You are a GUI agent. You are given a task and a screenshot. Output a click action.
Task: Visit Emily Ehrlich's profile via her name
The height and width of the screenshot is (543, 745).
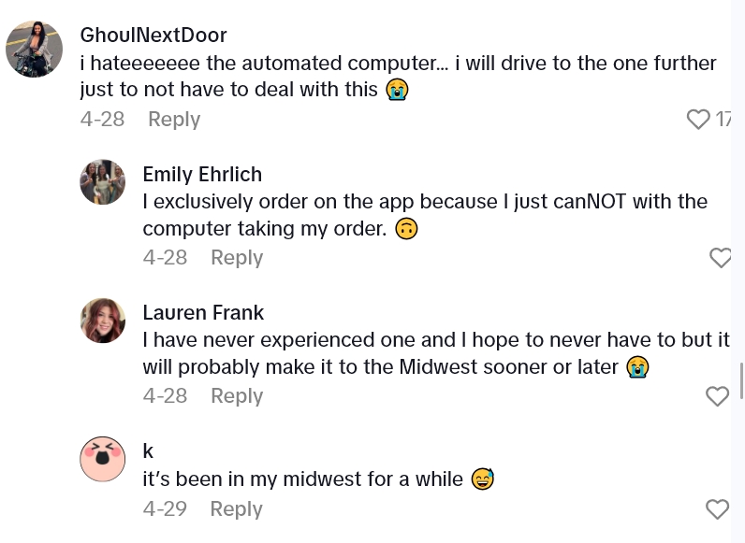202,175
